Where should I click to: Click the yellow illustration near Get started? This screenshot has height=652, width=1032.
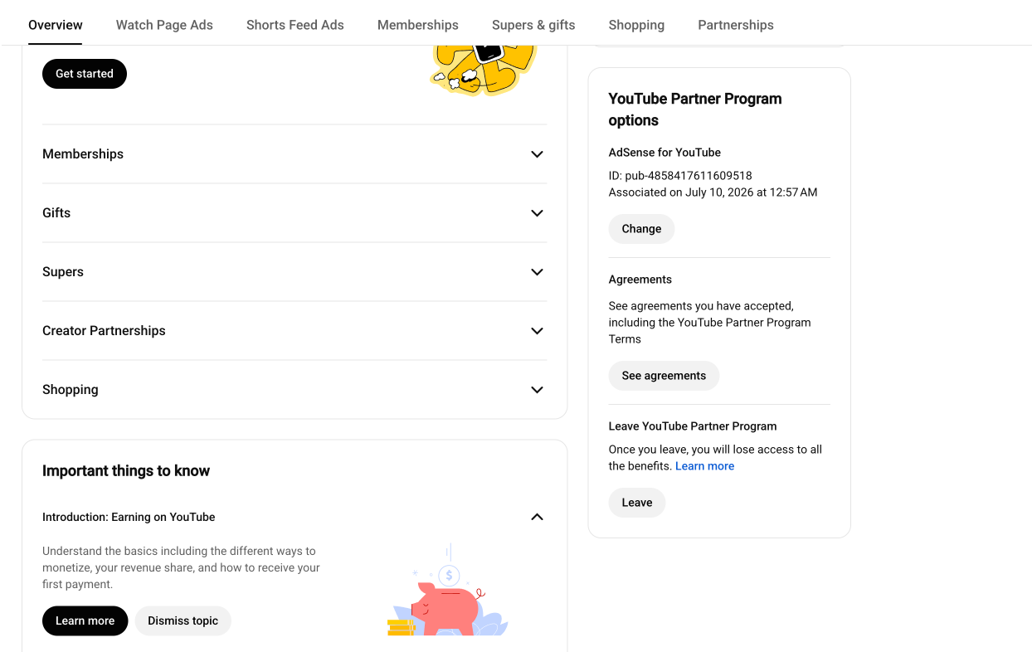click(484, 70)
